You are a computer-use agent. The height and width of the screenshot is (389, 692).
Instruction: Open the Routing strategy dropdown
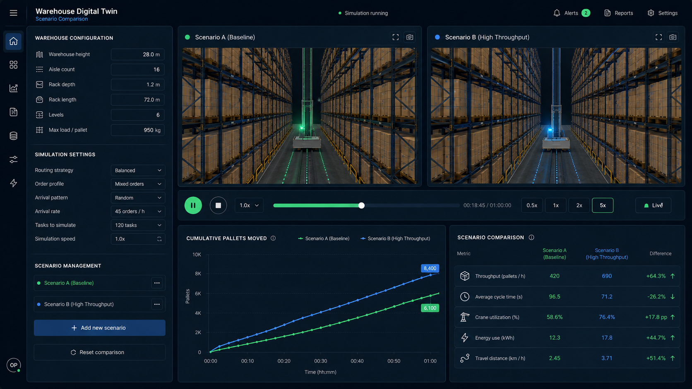point(138,170)
